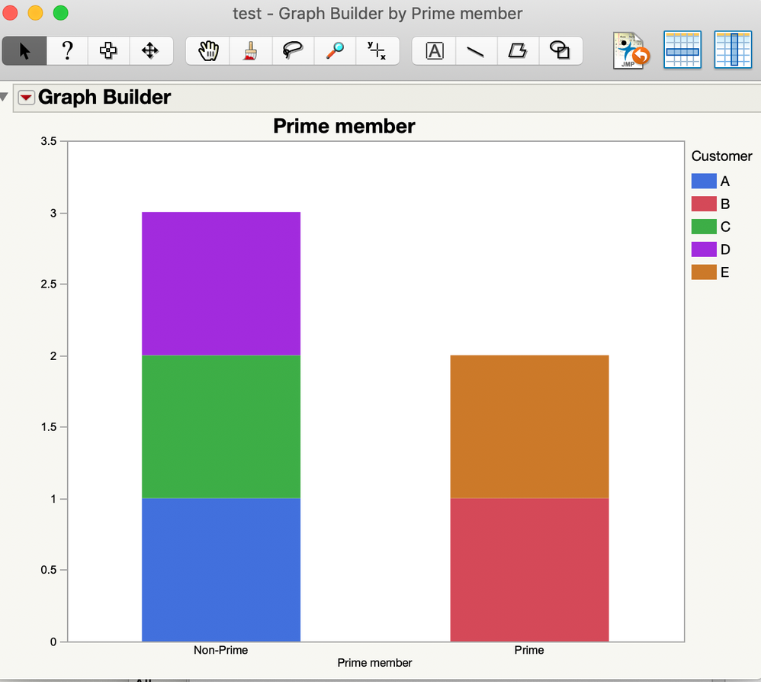Activate the Magnifier zoom tool
Viewport: 761px width, 682px height.
[x=335, y=50]
